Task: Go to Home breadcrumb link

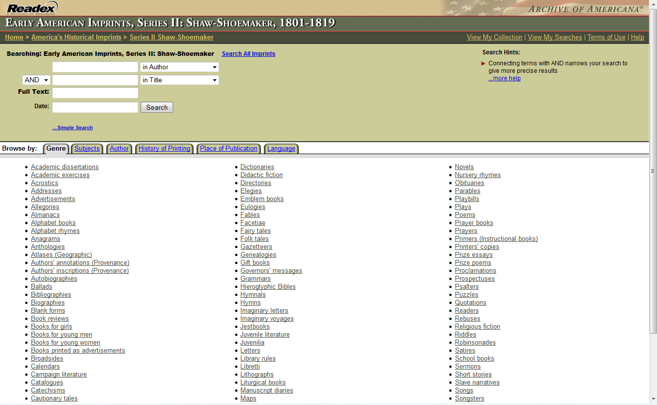Action: pos(14,37)
